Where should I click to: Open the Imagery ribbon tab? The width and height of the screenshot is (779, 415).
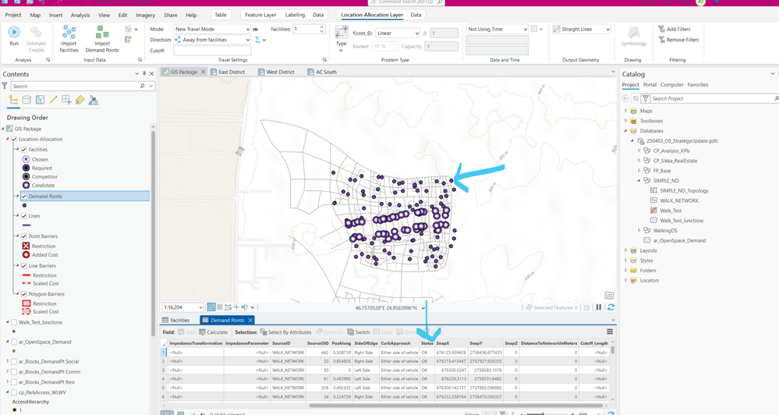coord(145,15)
